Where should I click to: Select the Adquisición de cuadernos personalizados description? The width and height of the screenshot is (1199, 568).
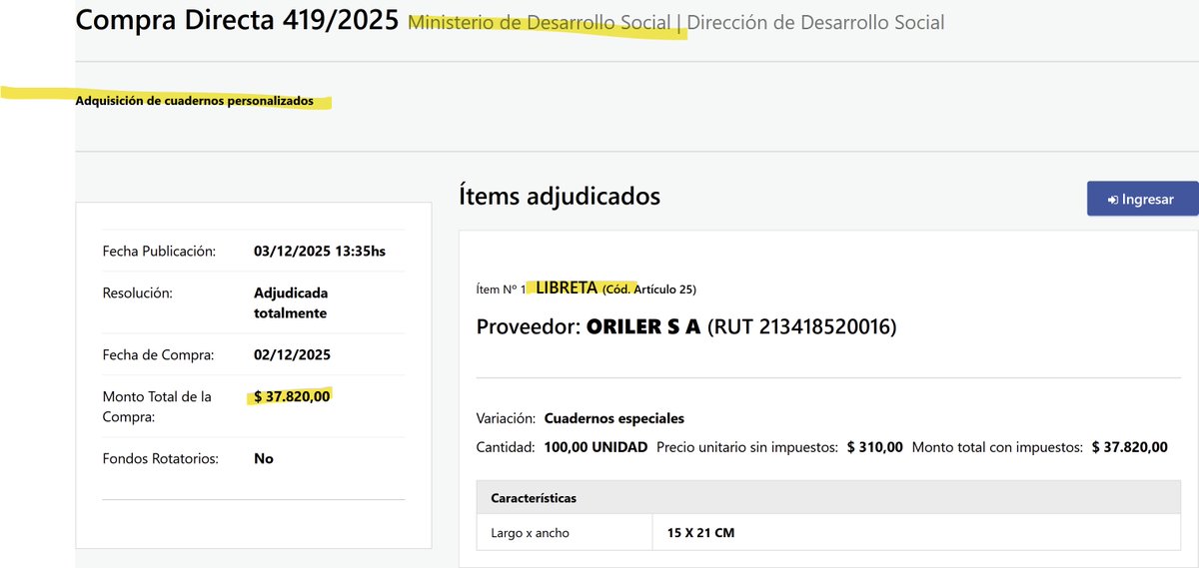tap(194, 101)
